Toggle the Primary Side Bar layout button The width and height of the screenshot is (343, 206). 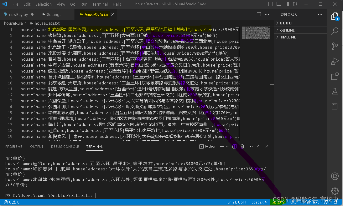(x=271, y=4)
